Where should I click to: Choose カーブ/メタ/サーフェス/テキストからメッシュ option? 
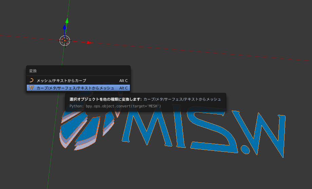click(x=78, y=88)
